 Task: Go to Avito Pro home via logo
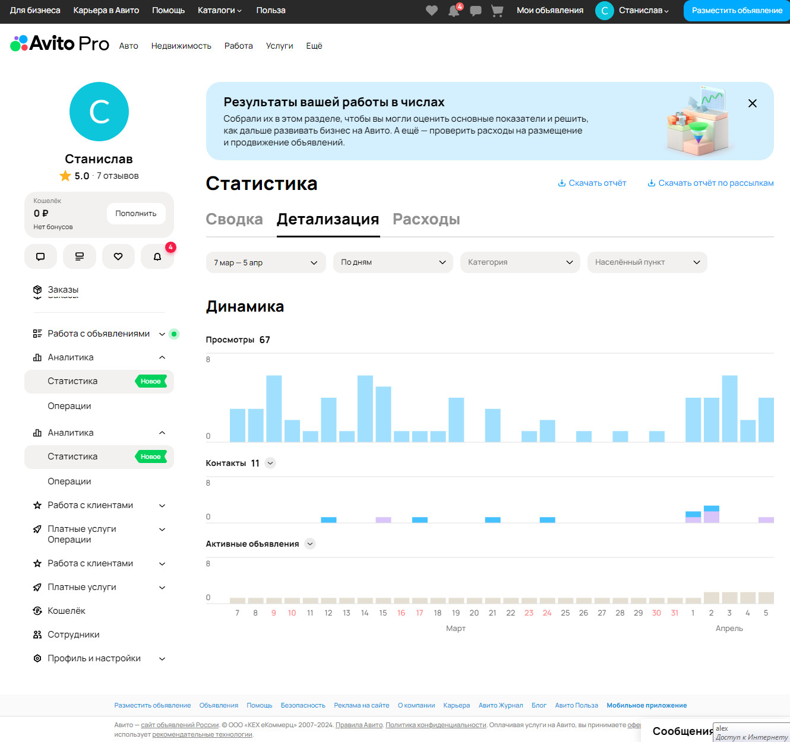click(x=60, y=43)
